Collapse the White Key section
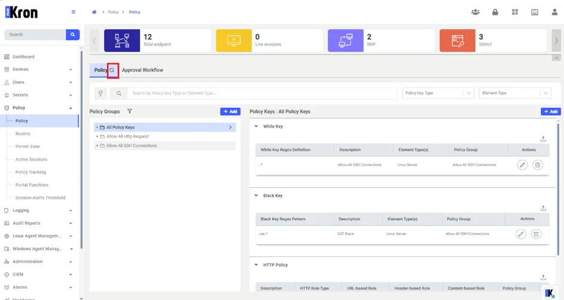 [x=256, y=126]
